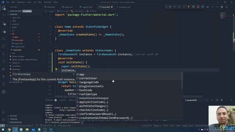Pause the debug session

[170, 7]
